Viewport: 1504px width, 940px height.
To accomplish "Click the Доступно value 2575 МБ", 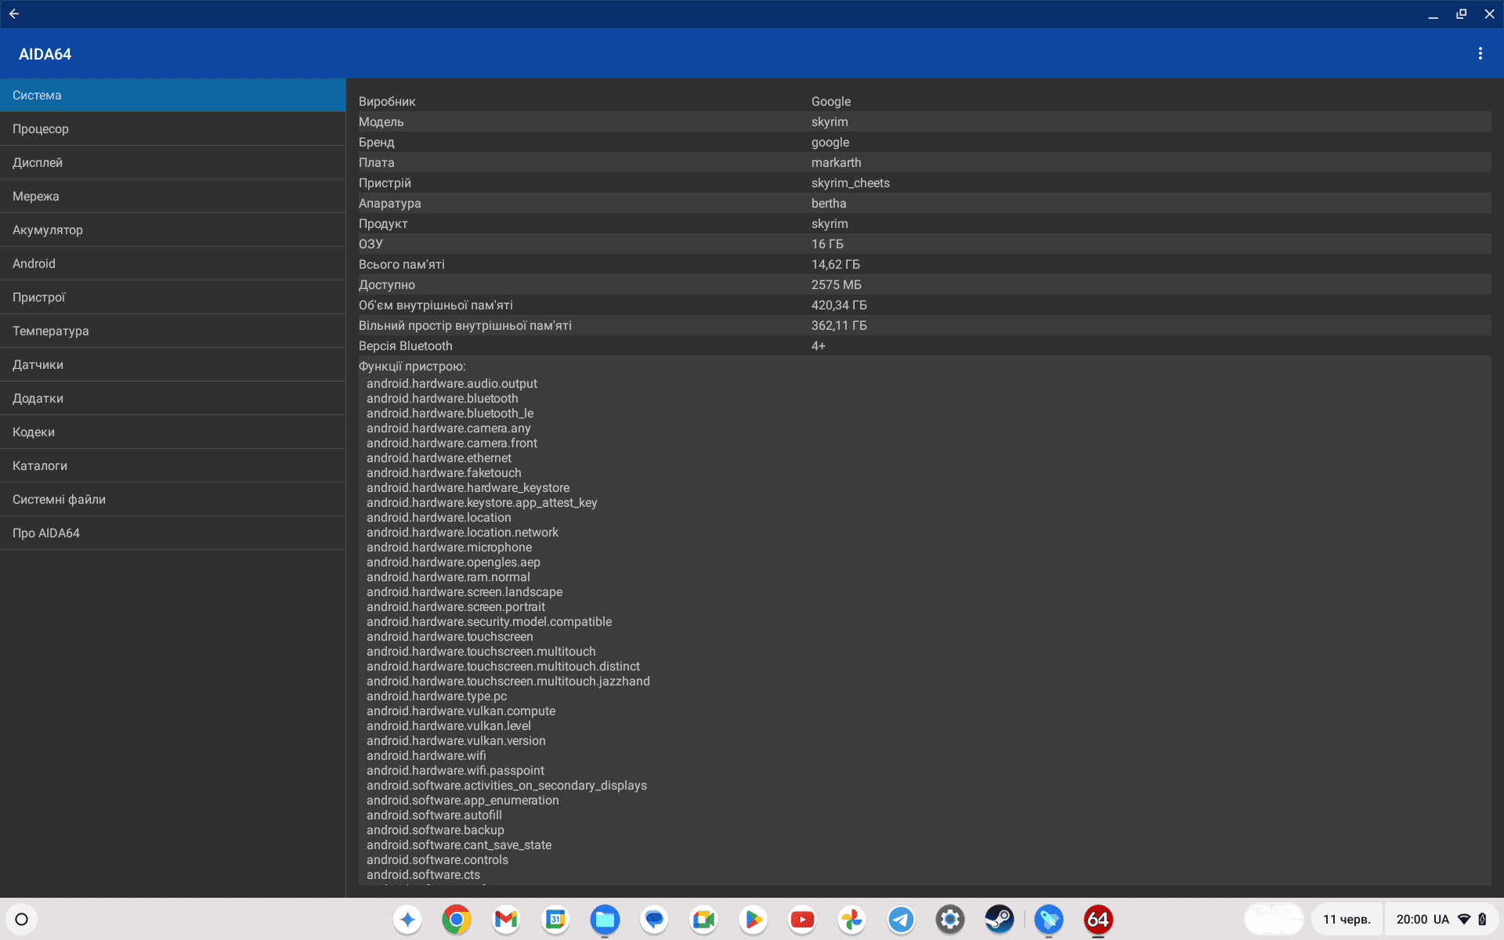I will [836, 284].
